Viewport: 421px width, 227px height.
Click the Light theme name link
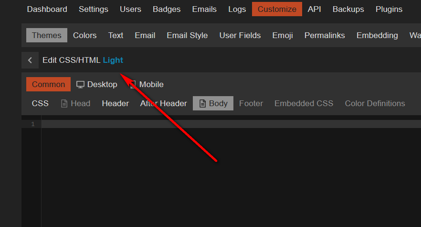coord(113,60)
